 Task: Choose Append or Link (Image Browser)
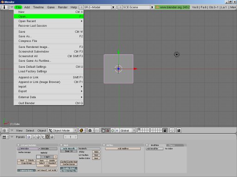[49, 82]
